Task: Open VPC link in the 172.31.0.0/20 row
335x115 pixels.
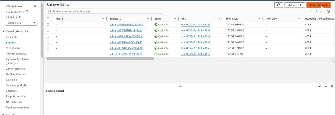Action: pos(196,54)
